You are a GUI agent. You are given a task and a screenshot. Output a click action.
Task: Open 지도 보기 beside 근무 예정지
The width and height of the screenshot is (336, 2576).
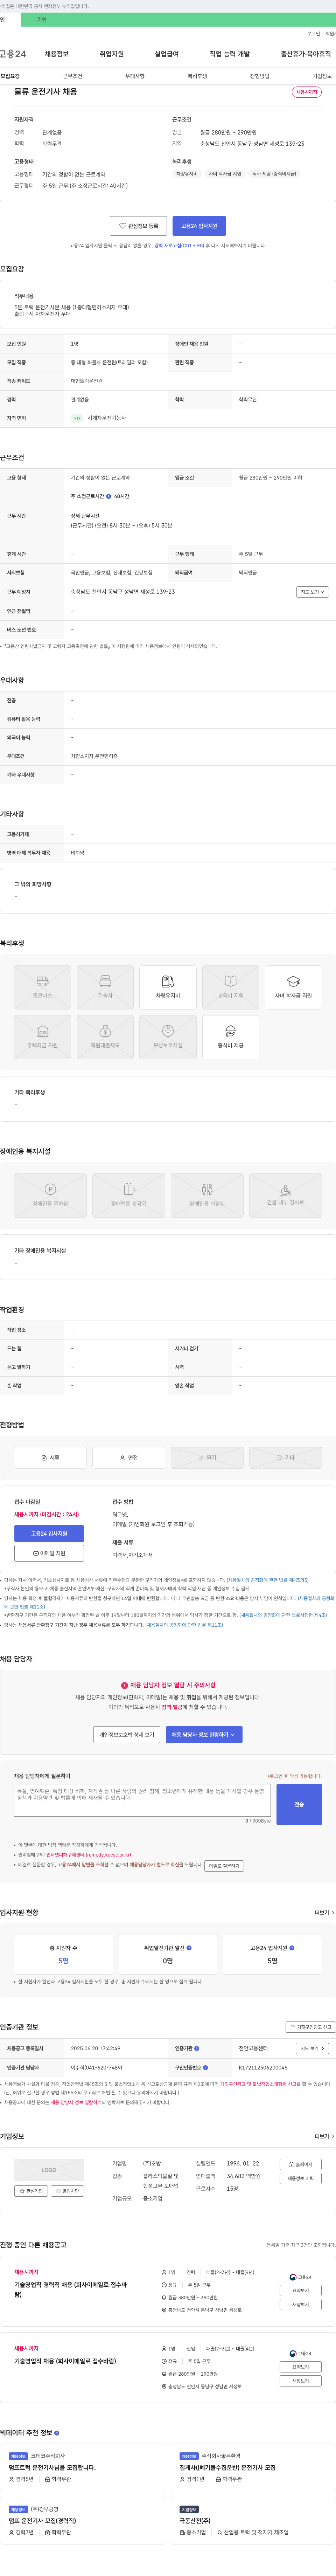[312, 592]
